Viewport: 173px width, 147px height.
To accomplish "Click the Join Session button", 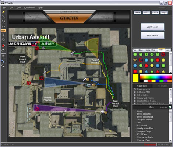I will pyautogui.click(x=152, y=27).
